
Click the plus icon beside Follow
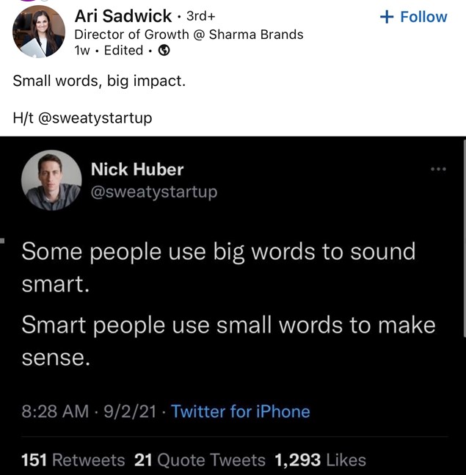click(386, 17)
